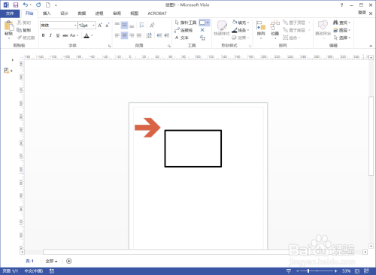This screenshot has height=275, width=376.
Task: Add a new page with the plus icon
Action: [69, 261]
